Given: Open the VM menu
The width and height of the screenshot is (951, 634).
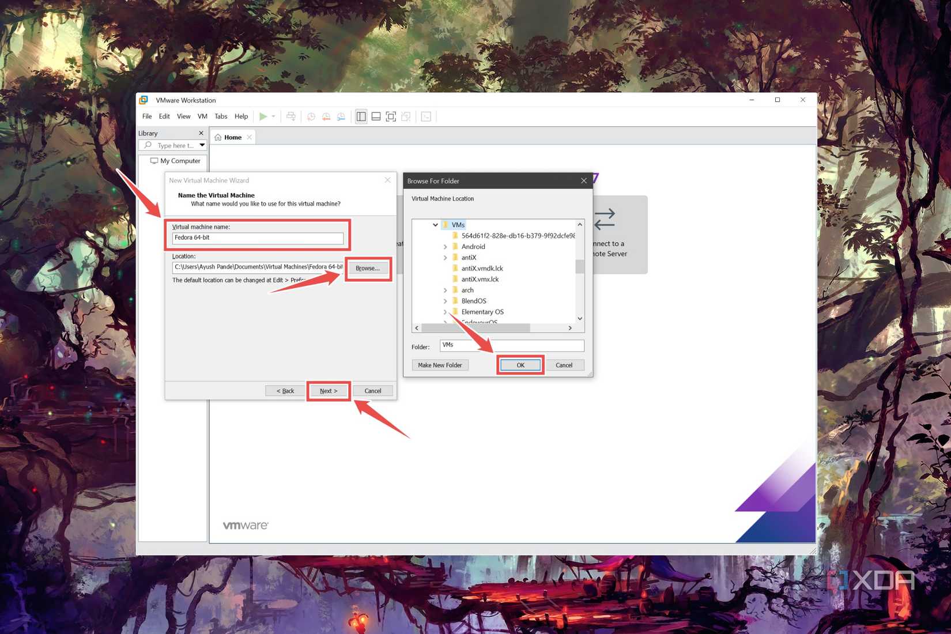Looking at the screenshot, I should point(202,116).
